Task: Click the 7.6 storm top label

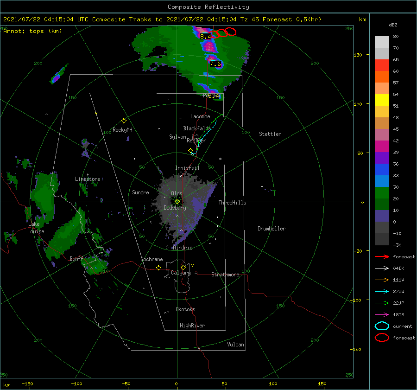Action: [215, 64]
